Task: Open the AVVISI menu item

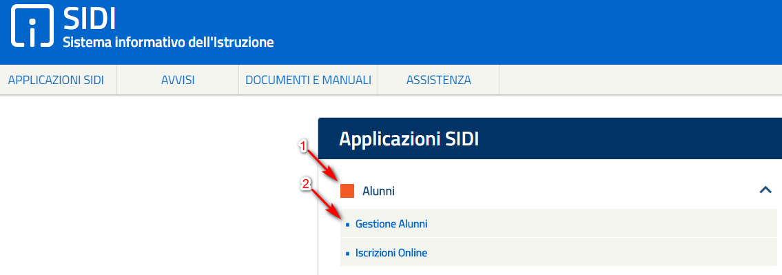Action: tap(178, 80)
